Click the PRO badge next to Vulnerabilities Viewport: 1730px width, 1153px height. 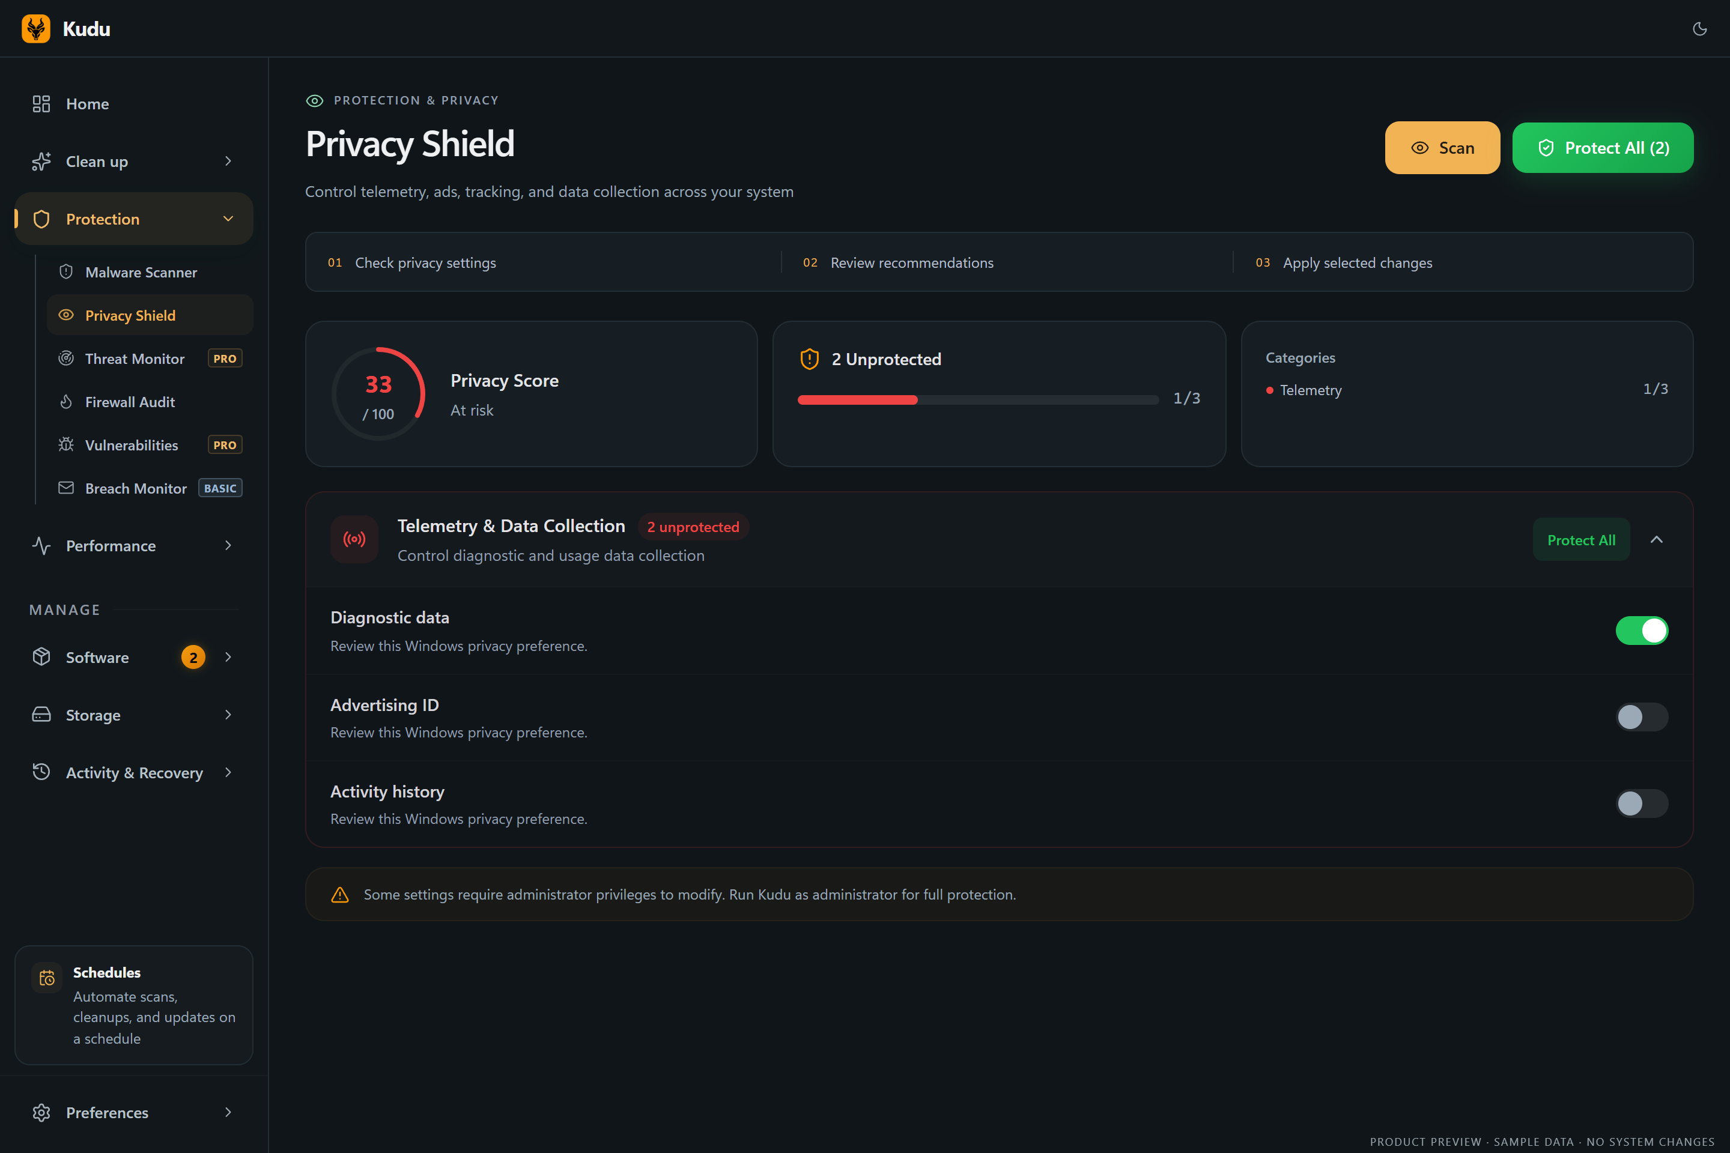point(225,445)
